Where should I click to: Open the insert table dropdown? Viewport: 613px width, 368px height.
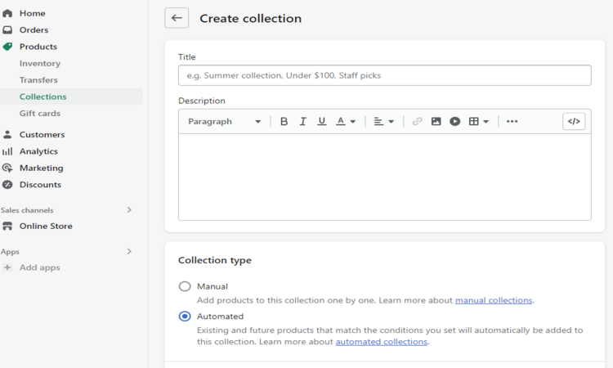point(478,121)
